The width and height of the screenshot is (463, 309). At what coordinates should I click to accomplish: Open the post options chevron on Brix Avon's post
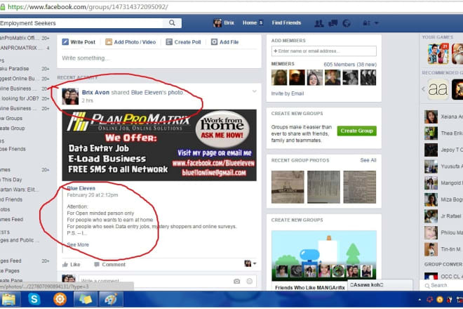254,91
